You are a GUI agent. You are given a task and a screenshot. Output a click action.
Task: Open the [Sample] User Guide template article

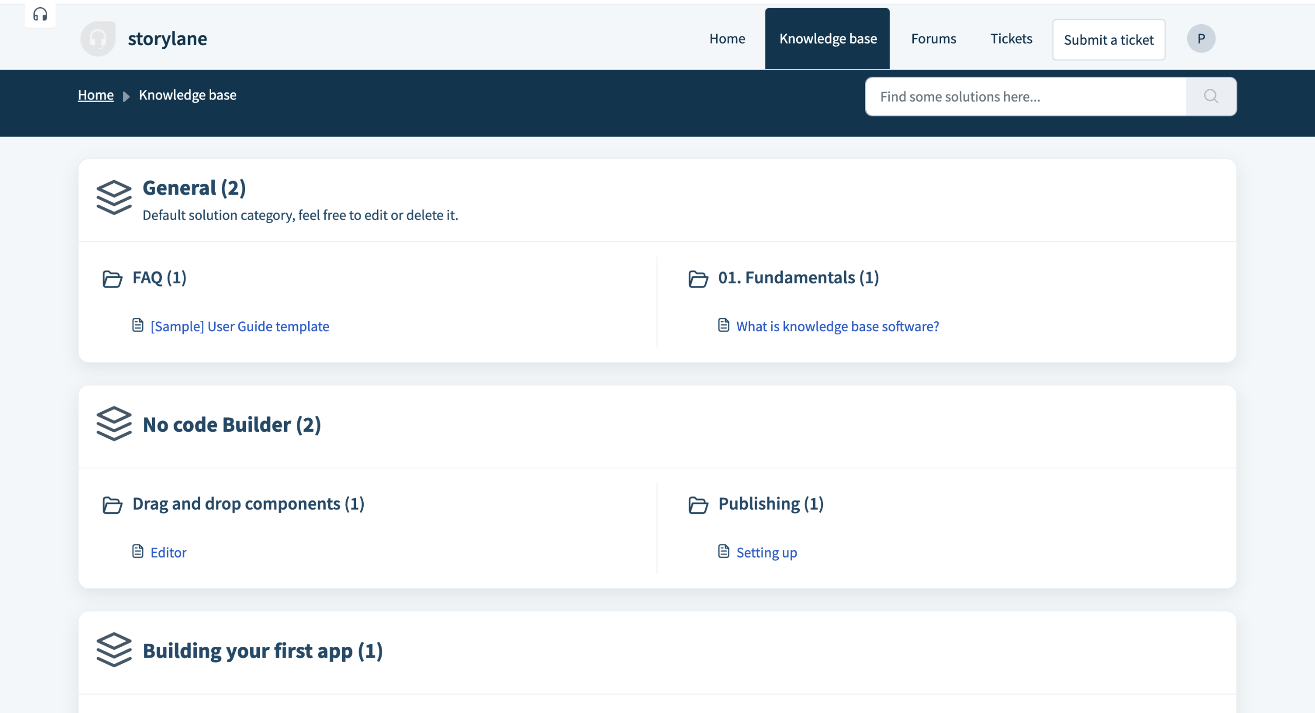(x=240, y=326)
